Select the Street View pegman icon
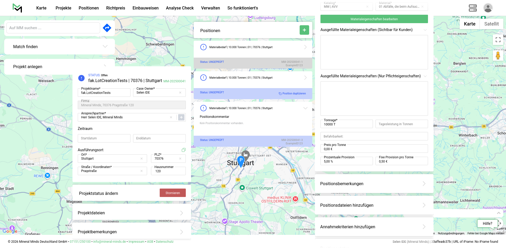The width and height of the screenshot is (506, 248). click(x=498, y=56)
